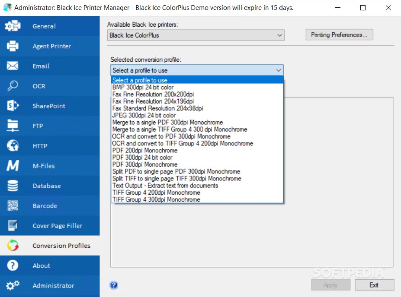The height and width of the screenshot is (297, 401).
Task: Select OCR and convert to PDF profile
Action: pos(197,136)
